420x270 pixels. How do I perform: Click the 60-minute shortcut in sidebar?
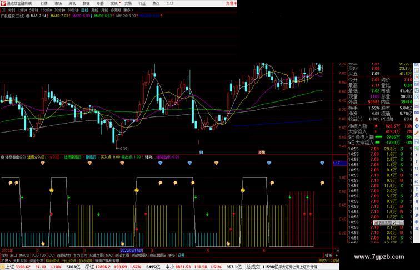pos(417,182)
